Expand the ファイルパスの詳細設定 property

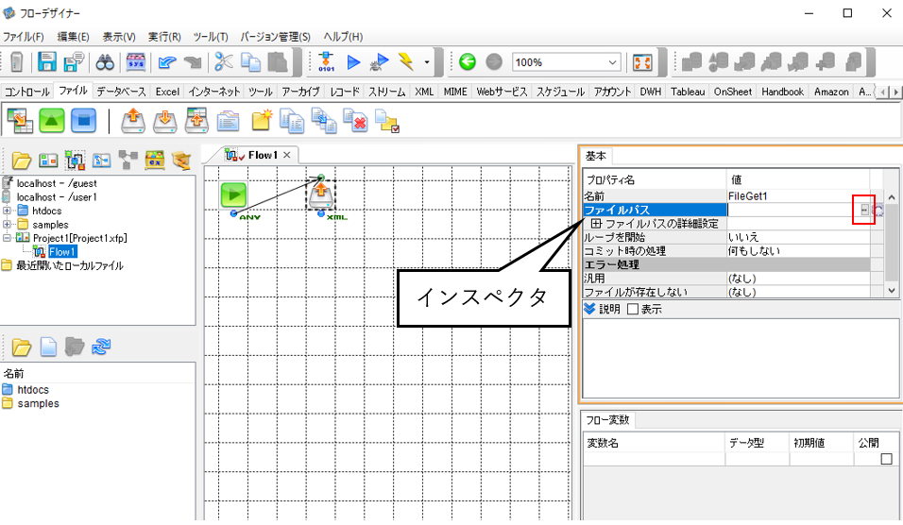pos(596,224)
